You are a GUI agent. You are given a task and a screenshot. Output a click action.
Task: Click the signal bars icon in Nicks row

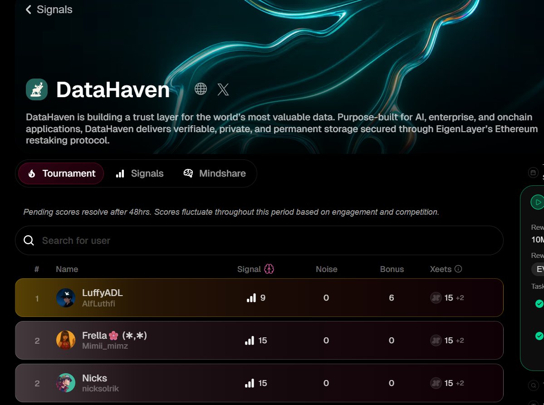click(250, 383)
